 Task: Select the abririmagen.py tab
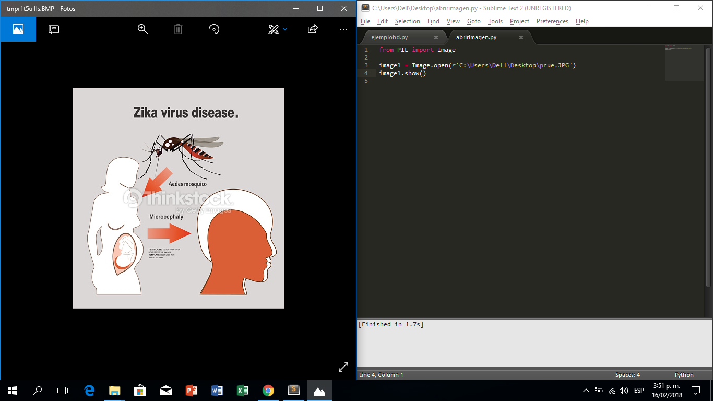[x=476, y=37]
